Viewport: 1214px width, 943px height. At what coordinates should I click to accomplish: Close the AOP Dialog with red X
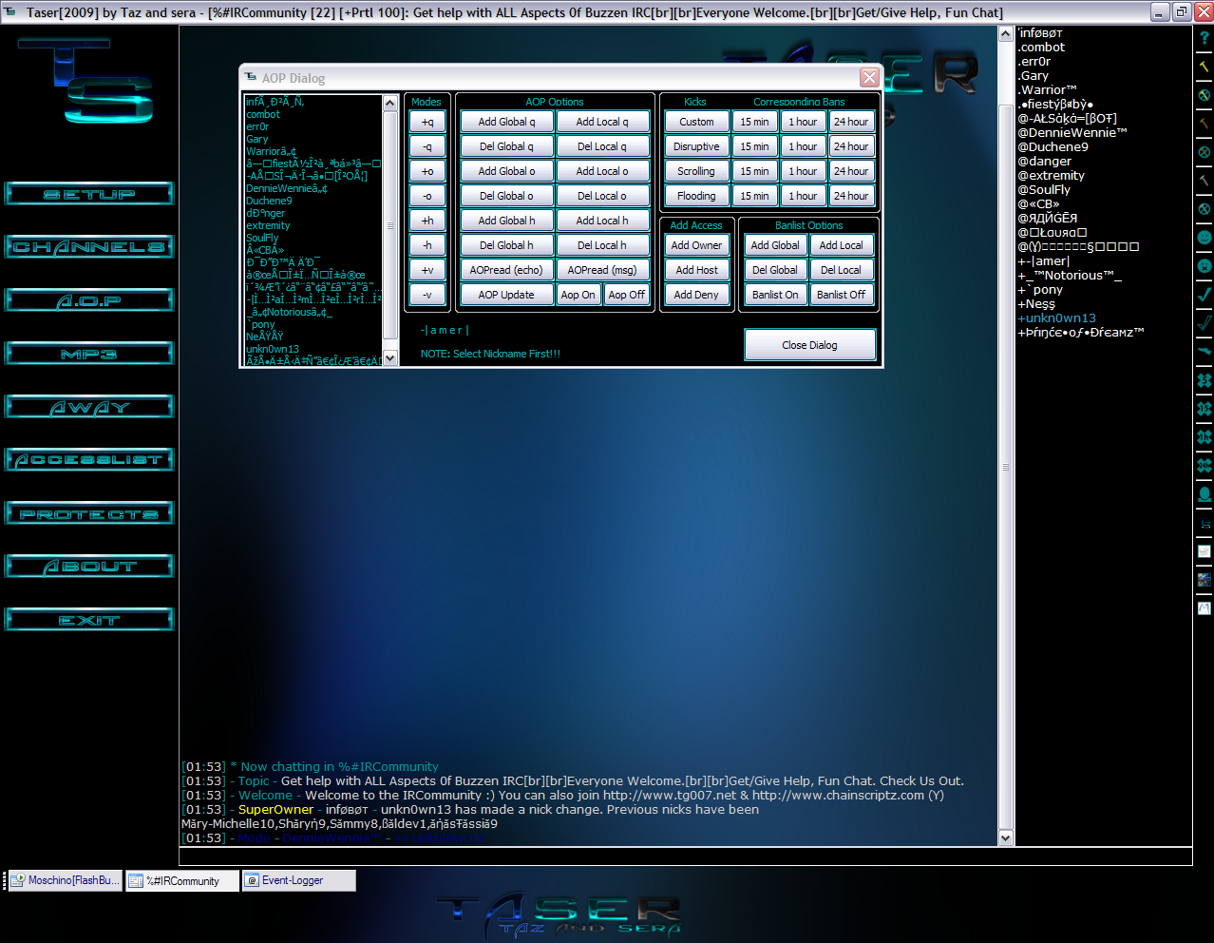(869, 78)
